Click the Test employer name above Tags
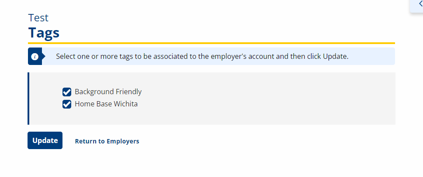Image resolution: width=423 pixels, height=177 pixels. (38, 18)
